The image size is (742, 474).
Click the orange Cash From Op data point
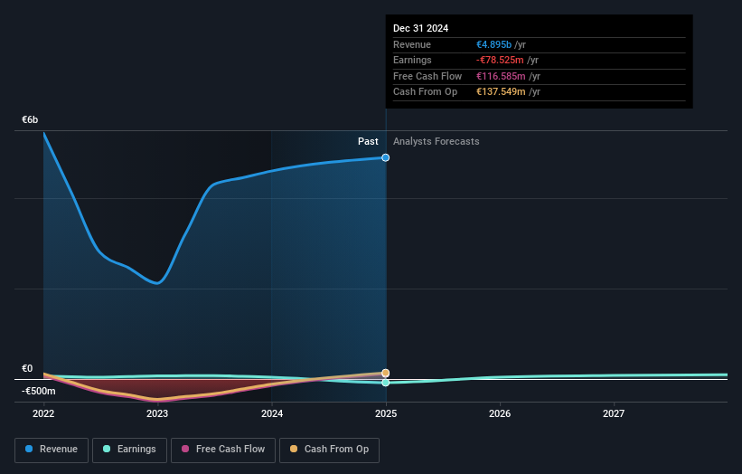(386, 373)
